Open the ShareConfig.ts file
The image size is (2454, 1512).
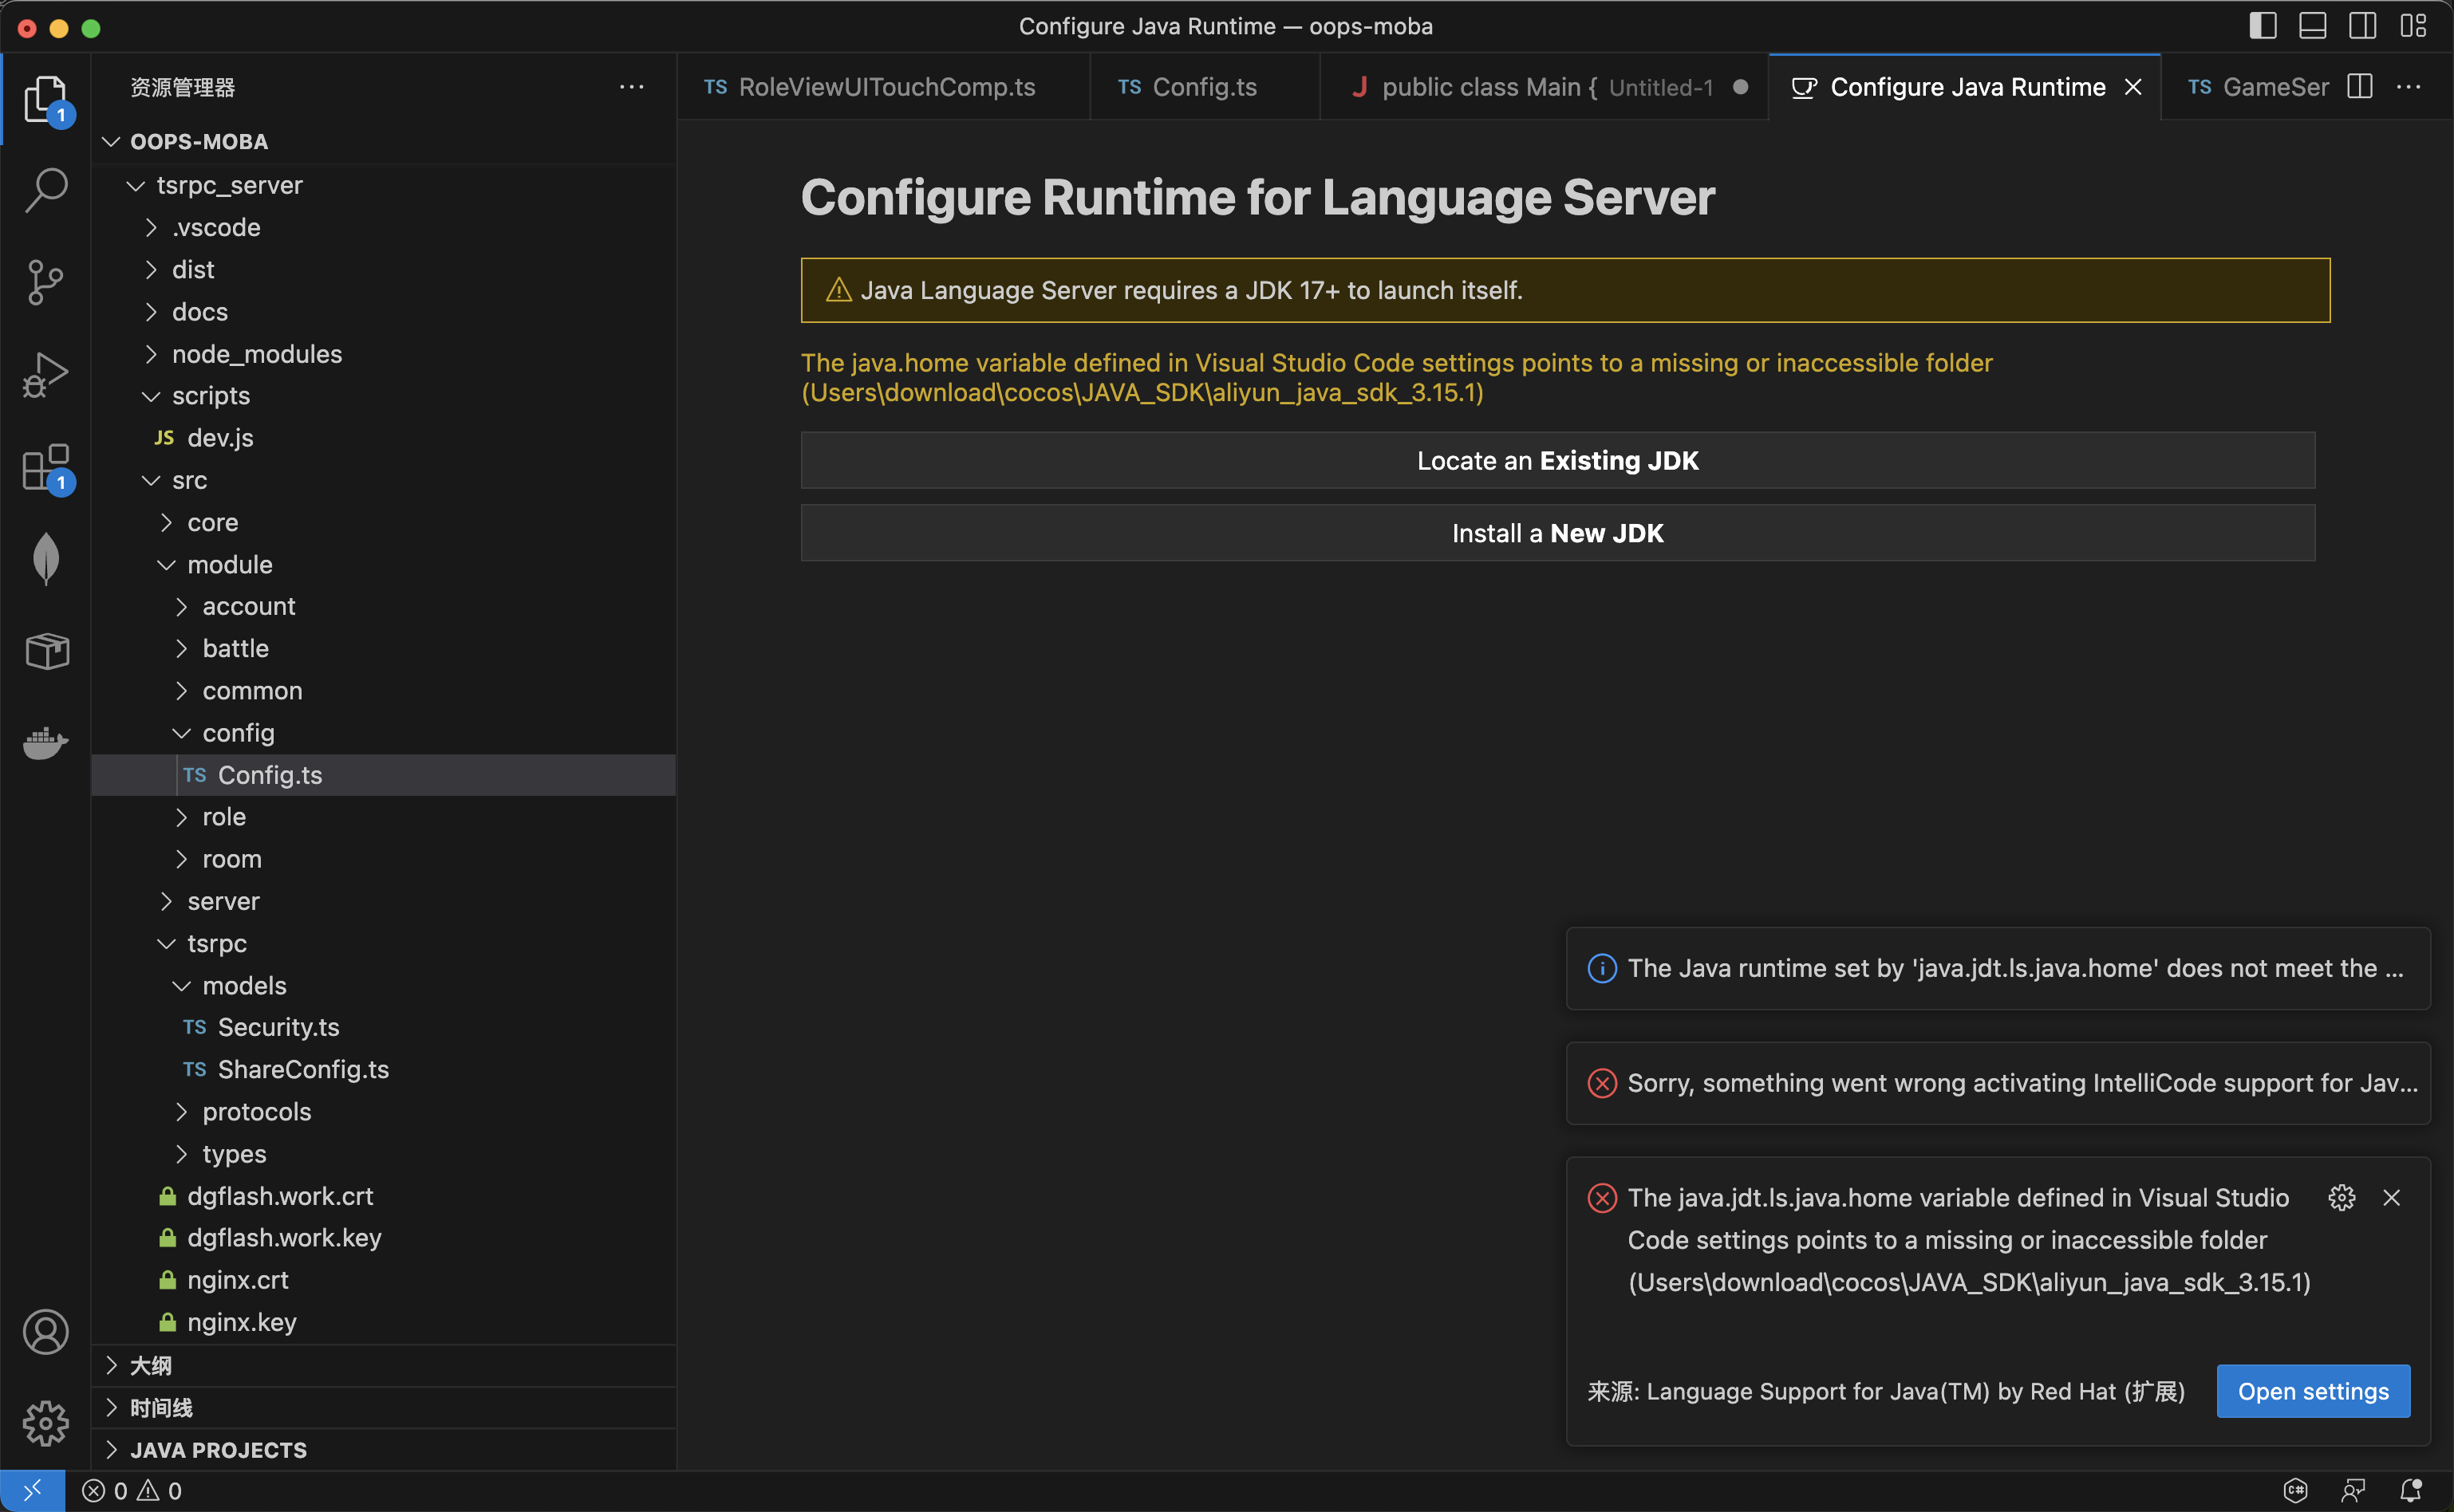tap(302, 1069)
